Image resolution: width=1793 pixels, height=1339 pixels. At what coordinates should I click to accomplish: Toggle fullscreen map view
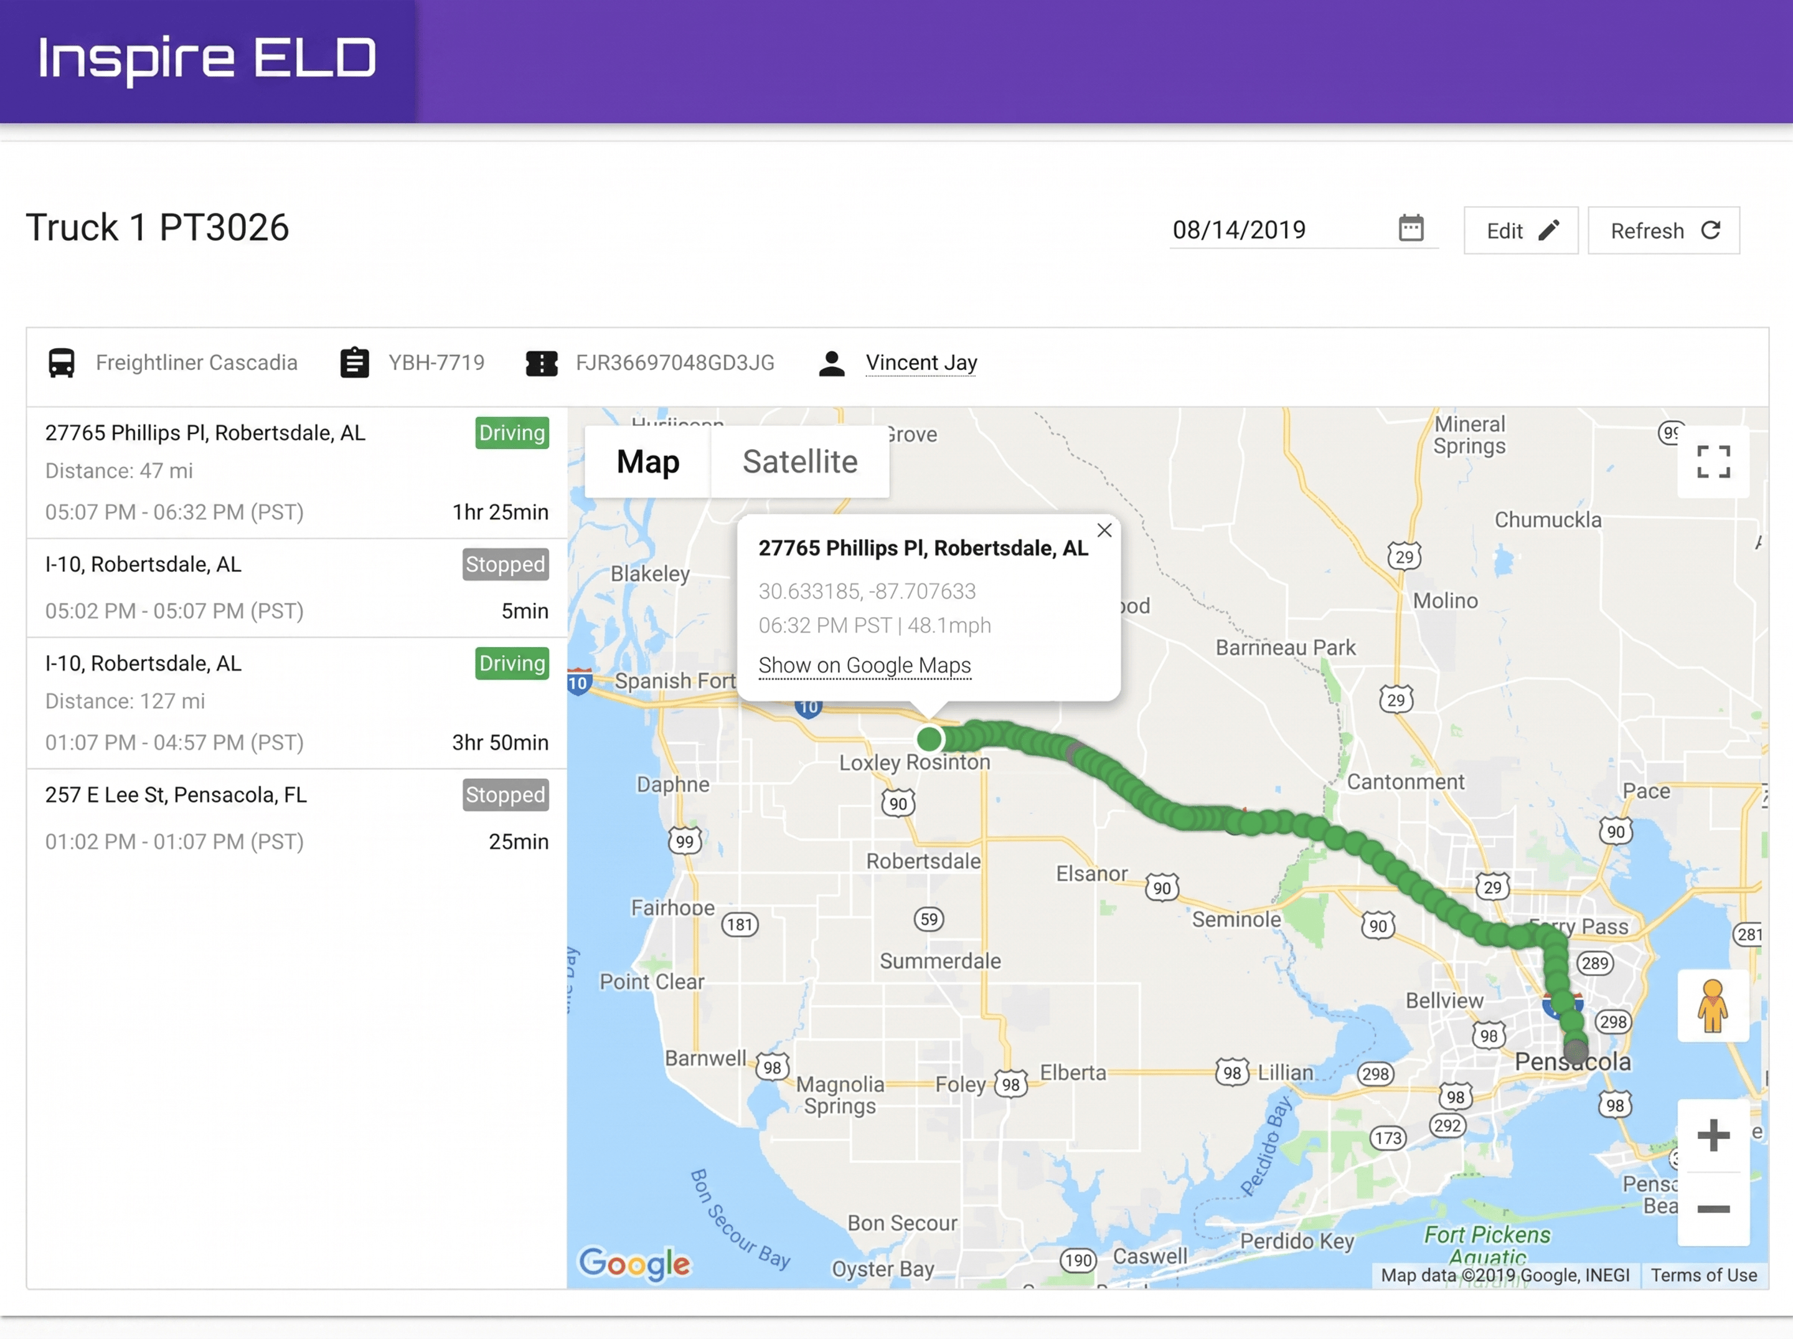coord(1713,462)
